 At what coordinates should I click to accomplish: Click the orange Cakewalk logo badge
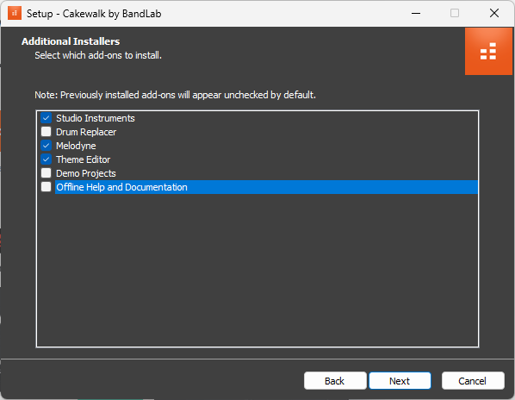coord(488,51)
